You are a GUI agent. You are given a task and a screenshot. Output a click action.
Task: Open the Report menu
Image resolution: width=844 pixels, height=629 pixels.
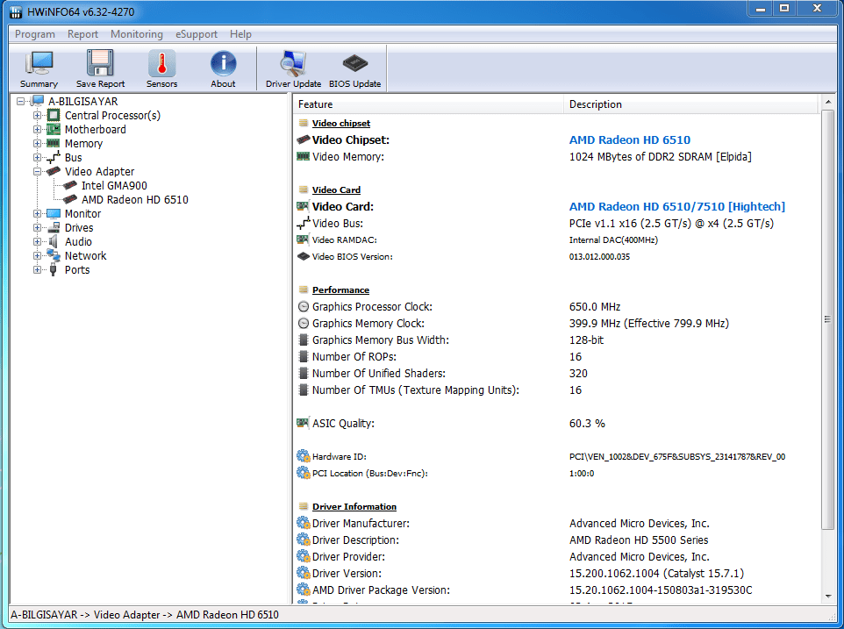pyautogui.click(x=82, y=34)
